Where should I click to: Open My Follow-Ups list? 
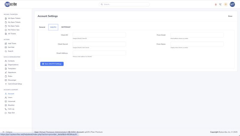(14, 30)
